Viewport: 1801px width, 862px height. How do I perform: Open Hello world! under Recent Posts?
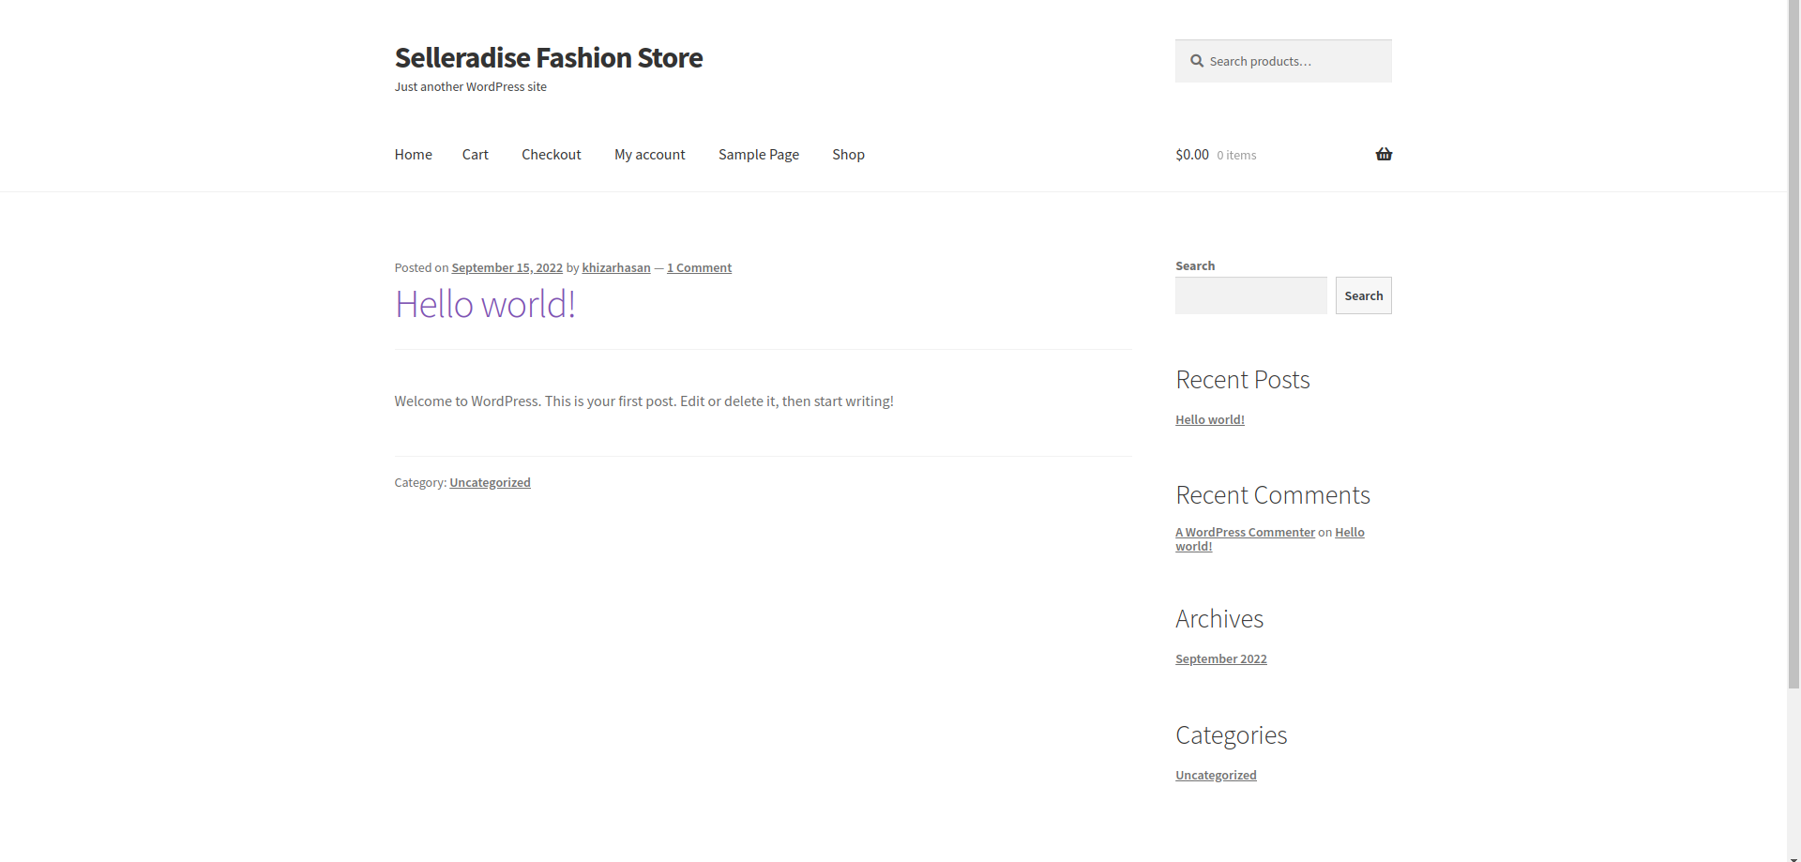point(1209,419)
